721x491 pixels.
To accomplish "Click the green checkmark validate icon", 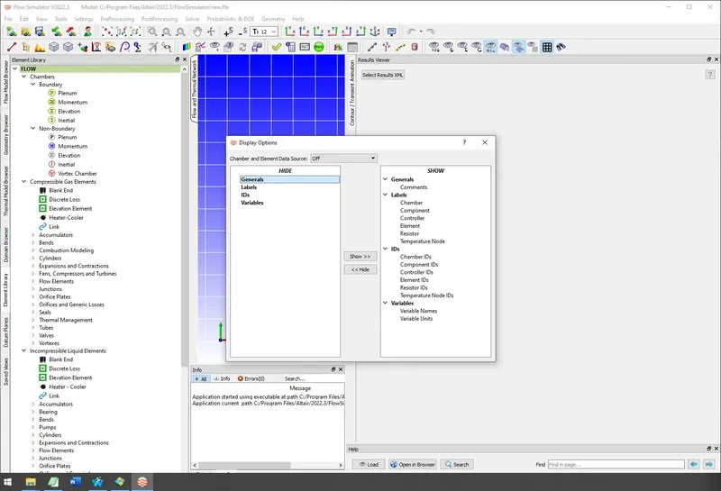I will pos(276,47).
